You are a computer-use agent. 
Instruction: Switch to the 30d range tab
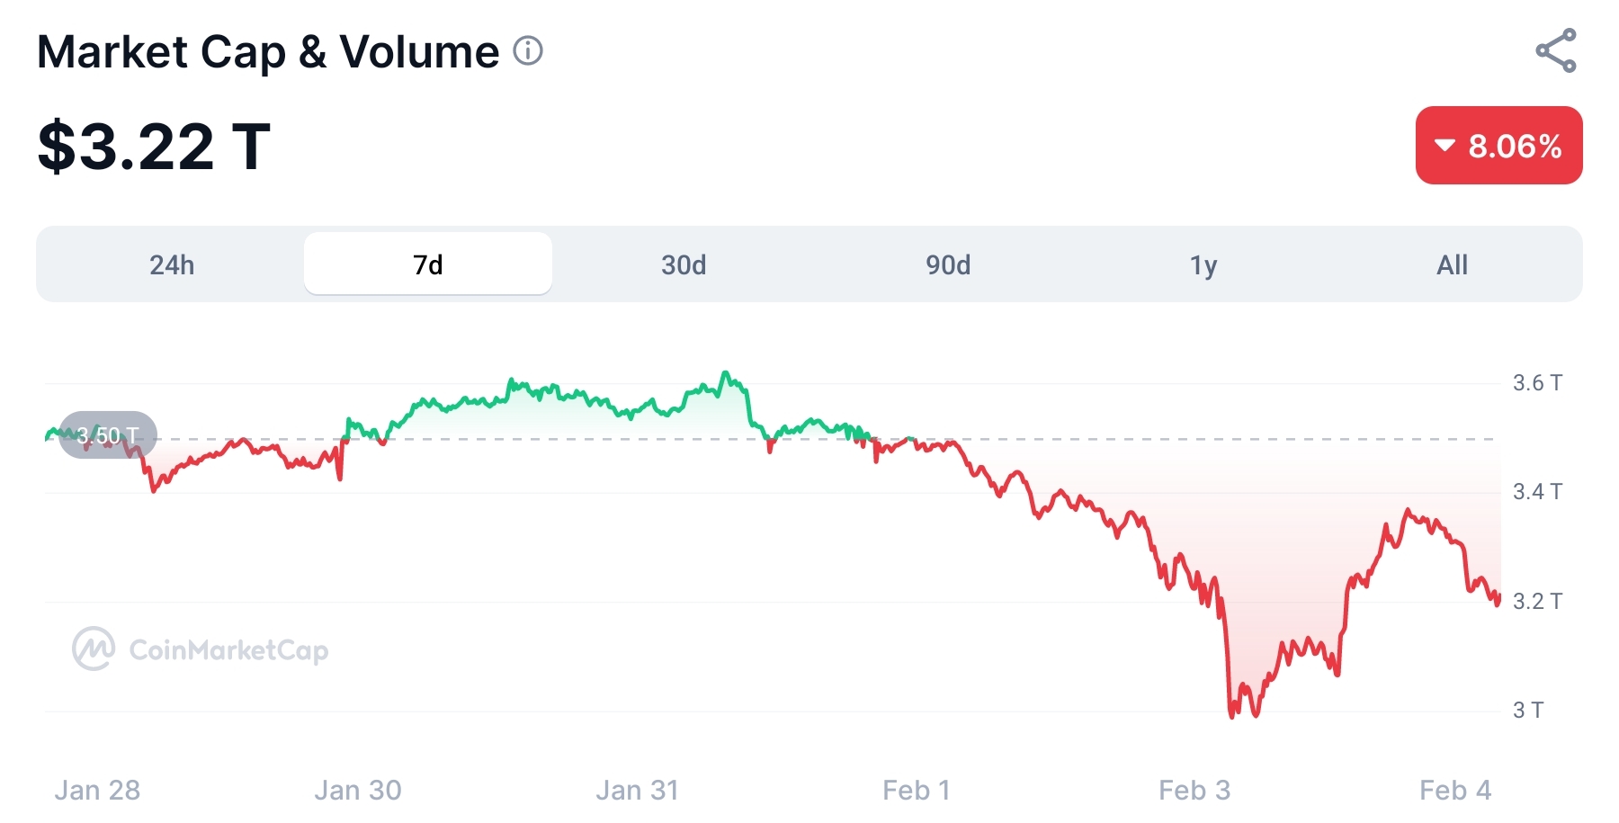684,264
